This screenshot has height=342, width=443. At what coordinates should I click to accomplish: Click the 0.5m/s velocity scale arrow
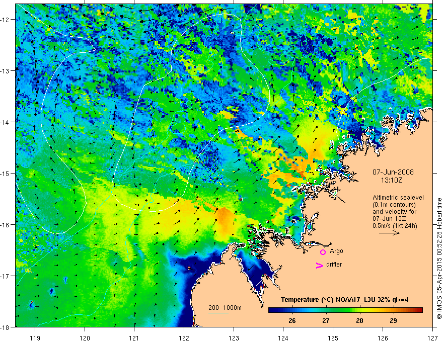[389, 233]
